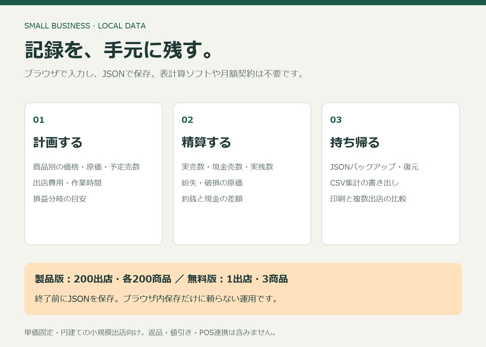This screenshot has height=347, width=486.
Task: Click the subtitle starting with 'ブラウザで入力し、JSONで保存'
Action: pyautogui.click(x=164, y=74)
